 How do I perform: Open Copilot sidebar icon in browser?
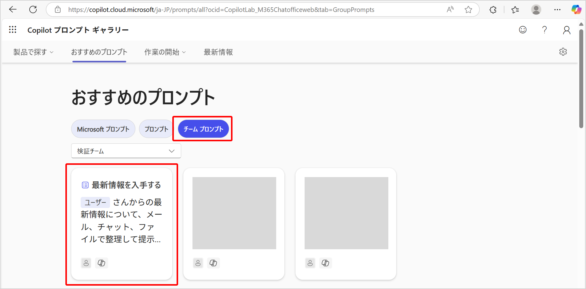click(577, 9)
